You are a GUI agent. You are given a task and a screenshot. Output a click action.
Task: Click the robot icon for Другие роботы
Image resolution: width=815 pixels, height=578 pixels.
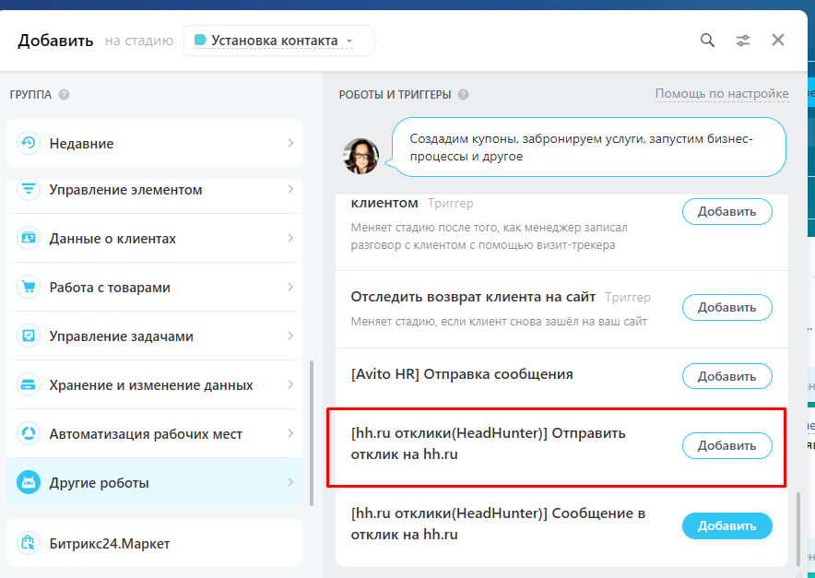pyautogui.click(x=28, y=482)
